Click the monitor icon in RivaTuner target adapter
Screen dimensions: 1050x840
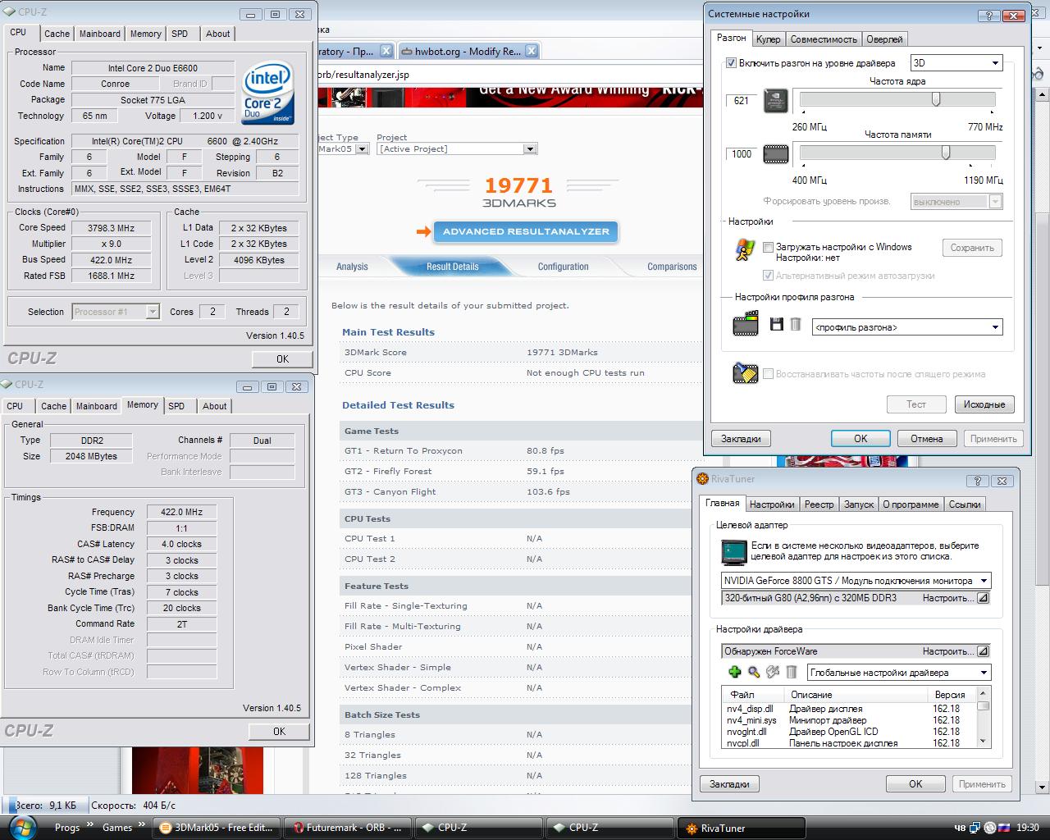point(733,551)
